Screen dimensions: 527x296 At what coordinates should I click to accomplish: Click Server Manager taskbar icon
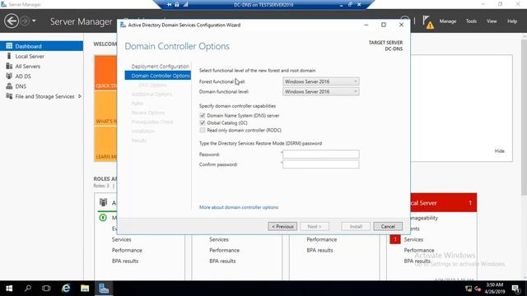point(104,289)
